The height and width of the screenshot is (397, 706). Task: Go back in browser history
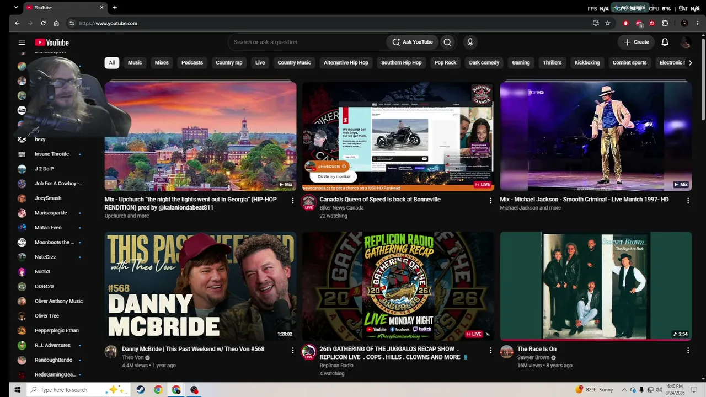pyautogui.click(x=17, y=23)
